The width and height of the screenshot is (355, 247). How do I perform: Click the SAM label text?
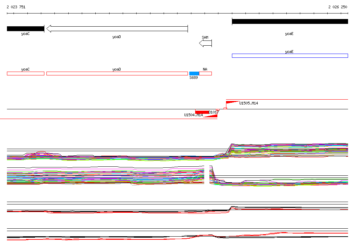click(x=205, y=37)
